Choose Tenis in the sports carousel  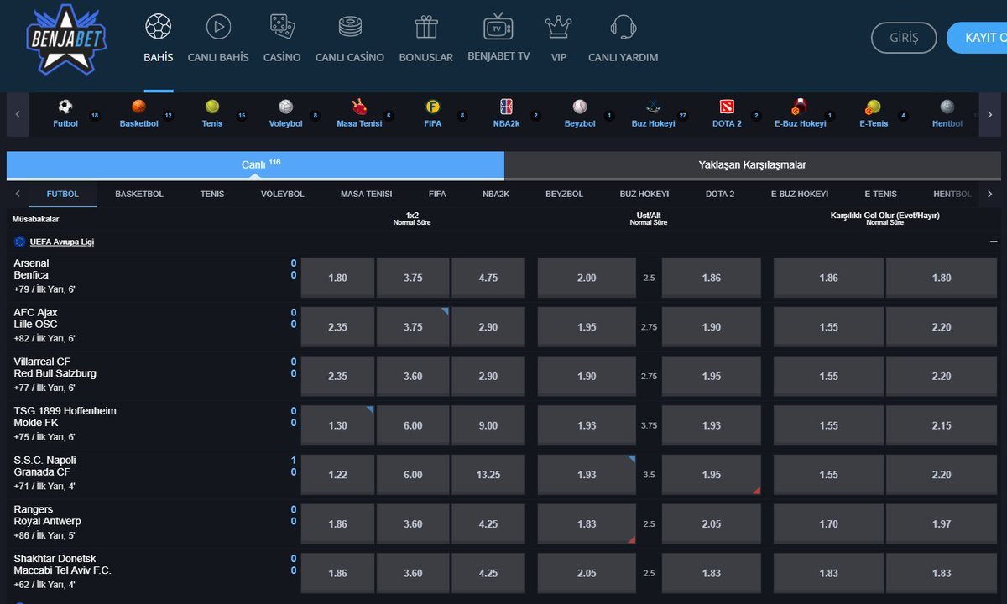click(212, 114)
